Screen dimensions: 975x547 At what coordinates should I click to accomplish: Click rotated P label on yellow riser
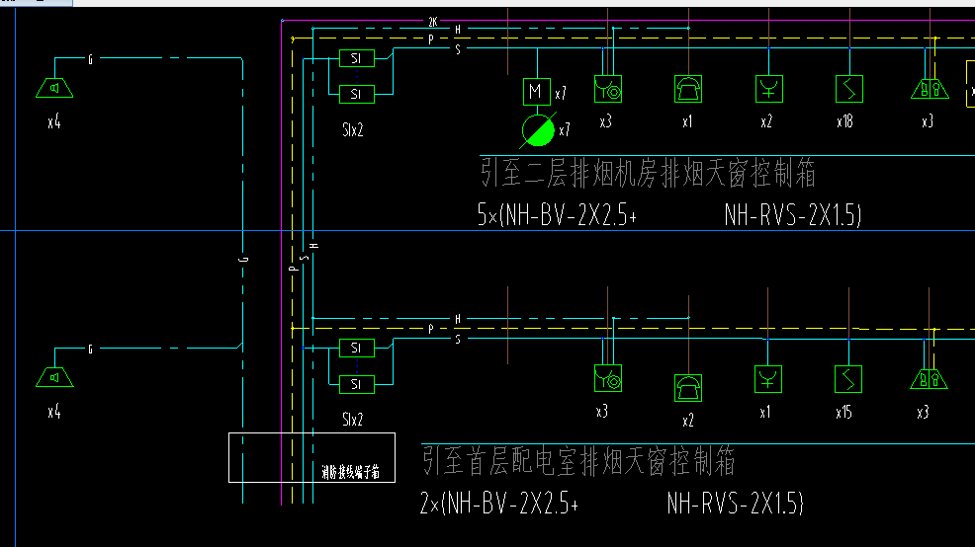[x=294, y=269]
